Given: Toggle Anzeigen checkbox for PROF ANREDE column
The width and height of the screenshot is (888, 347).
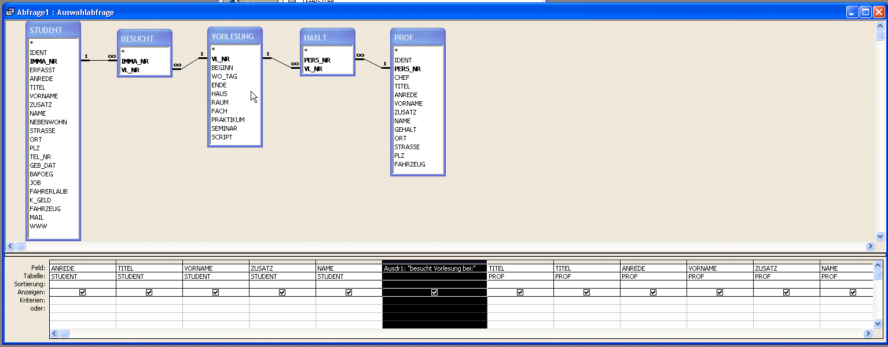Looking at the screenshot, I should pos(653,293).
